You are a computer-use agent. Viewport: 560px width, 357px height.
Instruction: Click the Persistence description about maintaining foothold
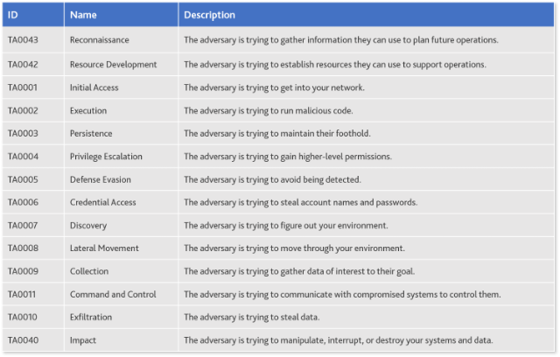point(277,134)
